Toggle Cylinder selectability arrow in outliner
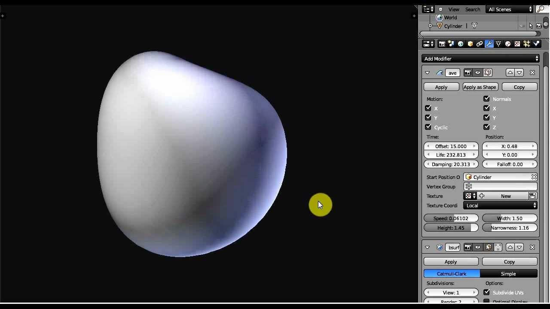 tap(531, 26)
